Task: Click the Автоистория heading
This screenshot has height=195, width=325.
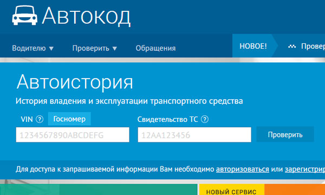Action: click(75, 82)
